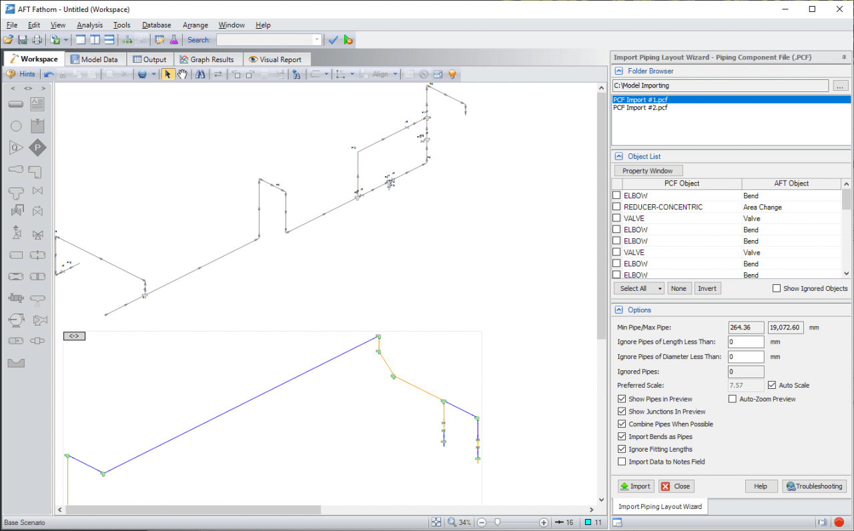
Task: Collapse the Folder Browser section
Action: pyautogui.click(x=618, y=71)
